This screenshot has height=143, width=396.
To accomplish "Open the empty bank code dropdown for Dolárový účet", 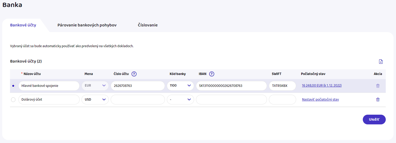I will (180, 100).
